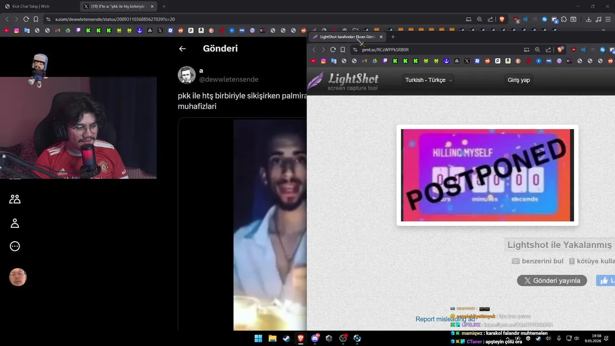The width and height of the screenshot is (615, 346).
Task: Click the benzerini bul link
Action: pos(537,261)
